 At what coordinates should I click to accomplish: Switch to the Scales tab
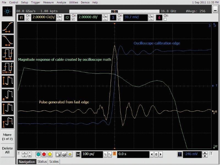coord(54,162)
